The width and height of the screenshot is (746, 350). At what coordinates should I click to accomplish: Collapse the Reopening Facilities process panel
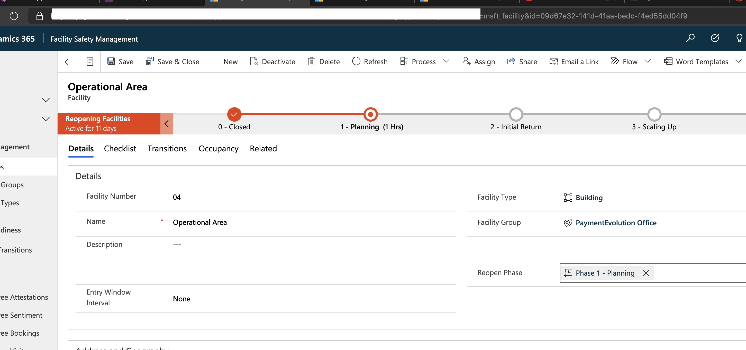(167, 124)
